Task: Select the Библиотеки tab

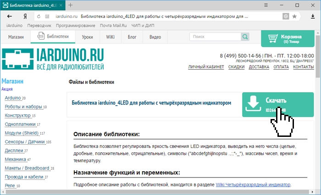Action: point(53,37)
